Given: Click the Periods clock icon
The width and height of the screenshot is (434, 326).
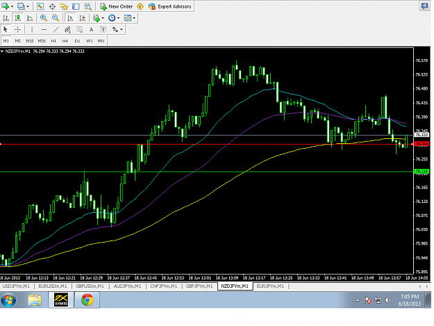Looking at the screenshot, I should 112,18.
